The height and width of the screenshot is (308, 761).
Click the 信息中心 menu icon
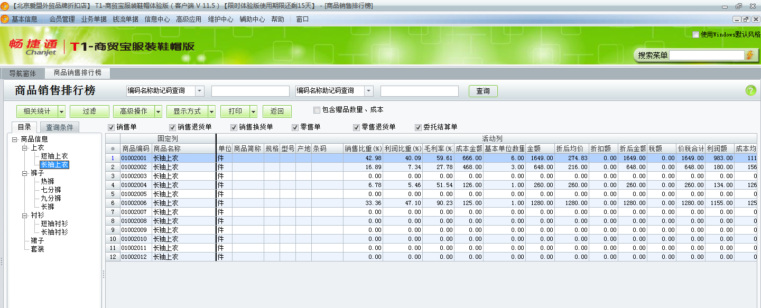click(157, 18)
